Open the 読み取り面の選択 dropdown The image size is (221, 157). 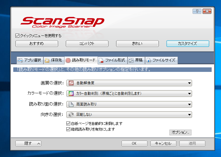pyautogui.click(x=129, y=104)
